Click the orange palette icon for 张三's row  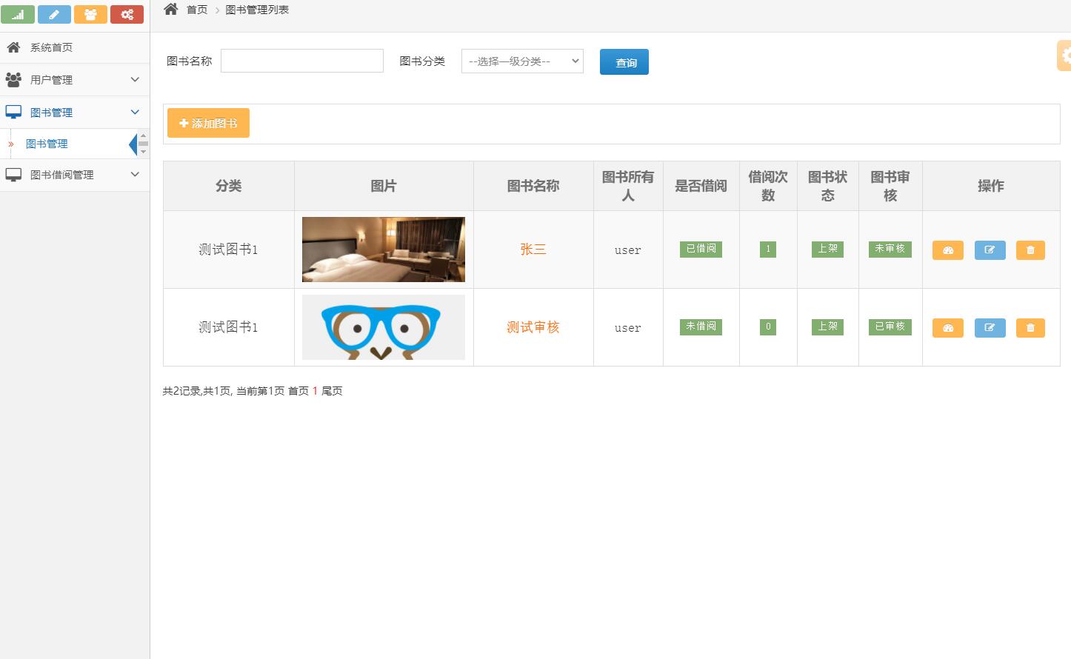click(x=947, y=250)
